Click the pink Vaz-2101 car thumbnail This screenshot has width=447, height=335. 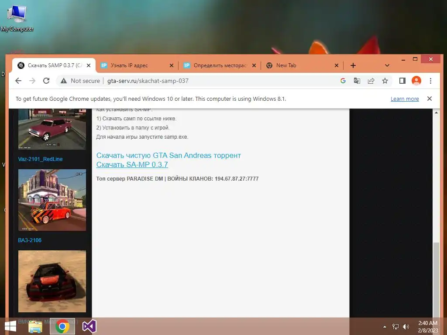click(x=52, y=129)
